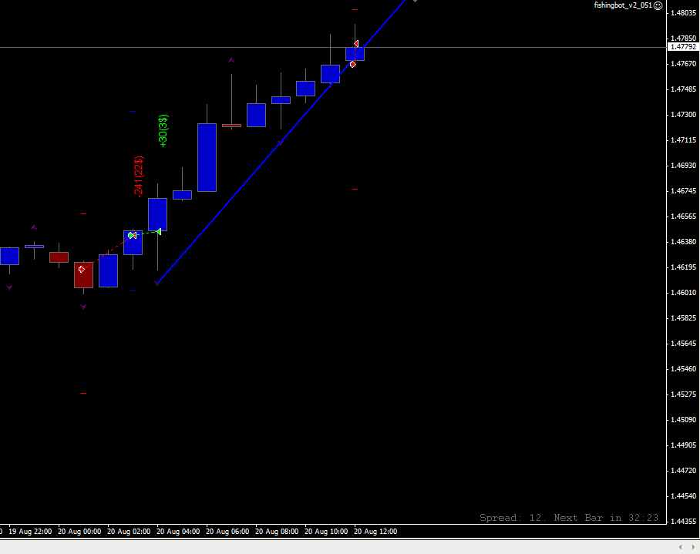Click the blue dash above the 03:00 candle
The image size is (700, 554).
coord(133,111)
